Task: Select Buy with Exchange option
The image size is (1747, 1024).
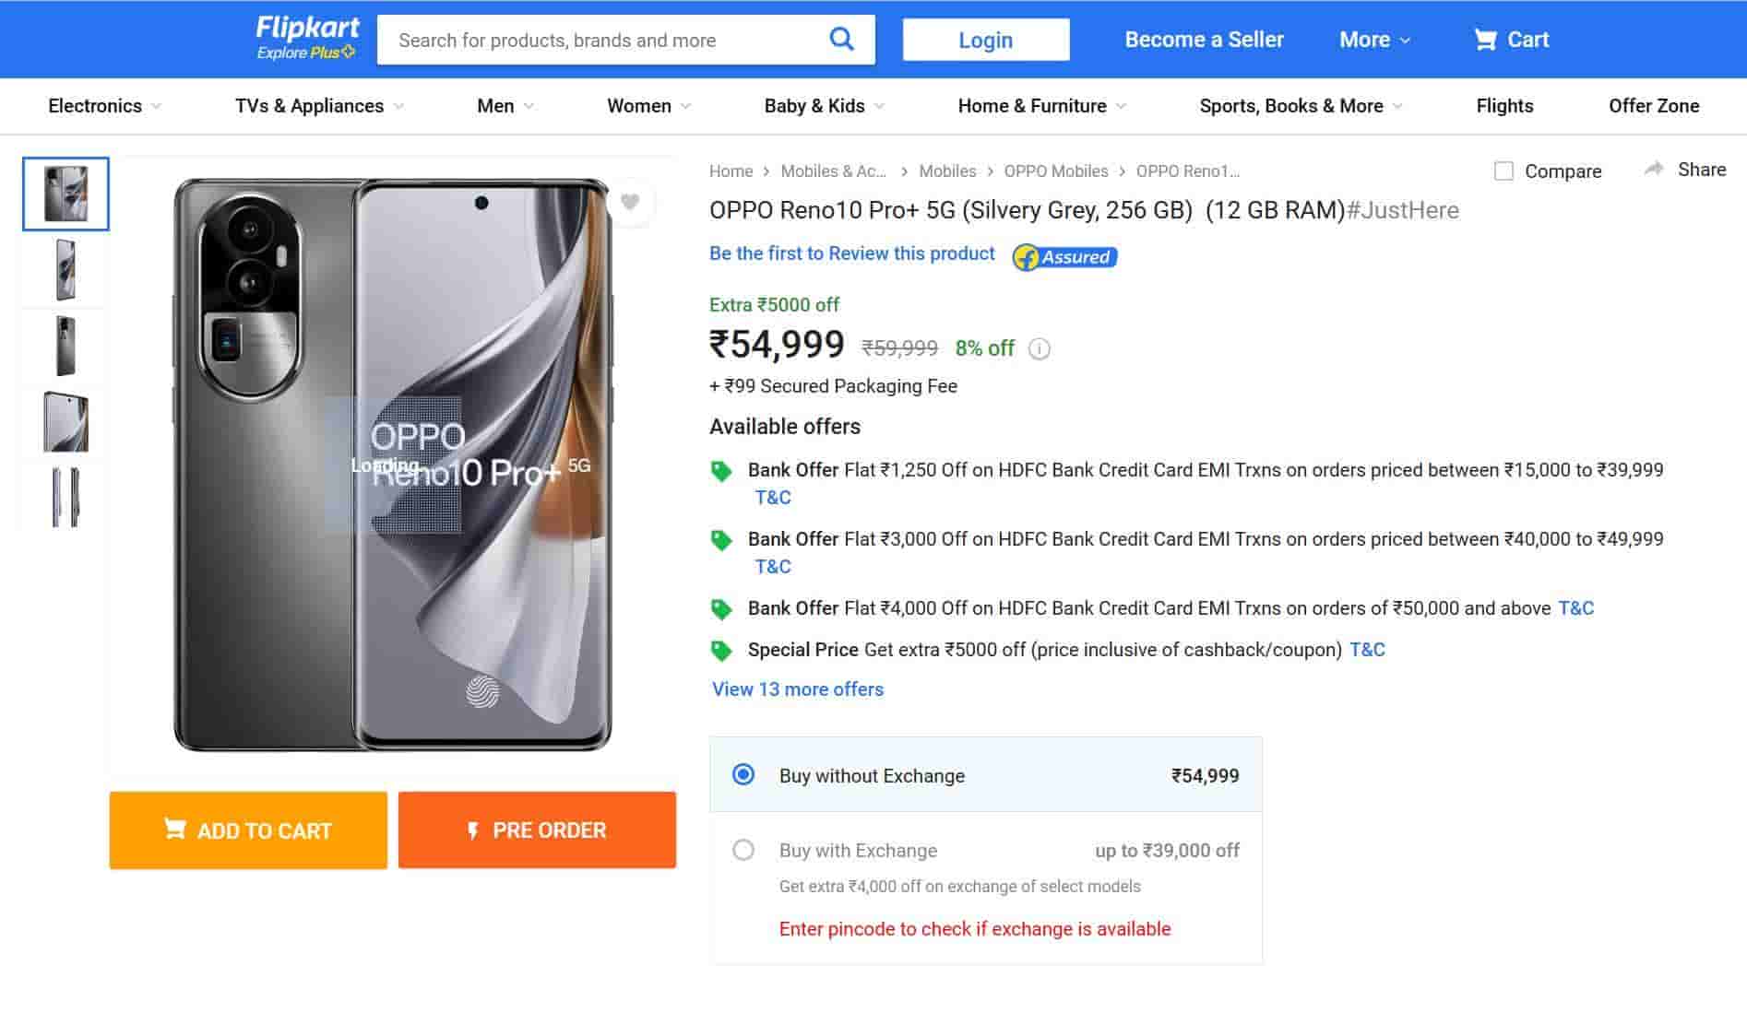Action: point(743,850)
